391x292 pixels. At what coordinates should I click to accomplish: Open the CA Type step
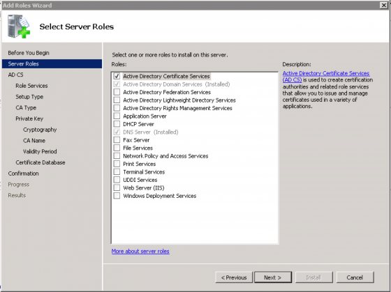pyautogui.click(x=26, y=107)
